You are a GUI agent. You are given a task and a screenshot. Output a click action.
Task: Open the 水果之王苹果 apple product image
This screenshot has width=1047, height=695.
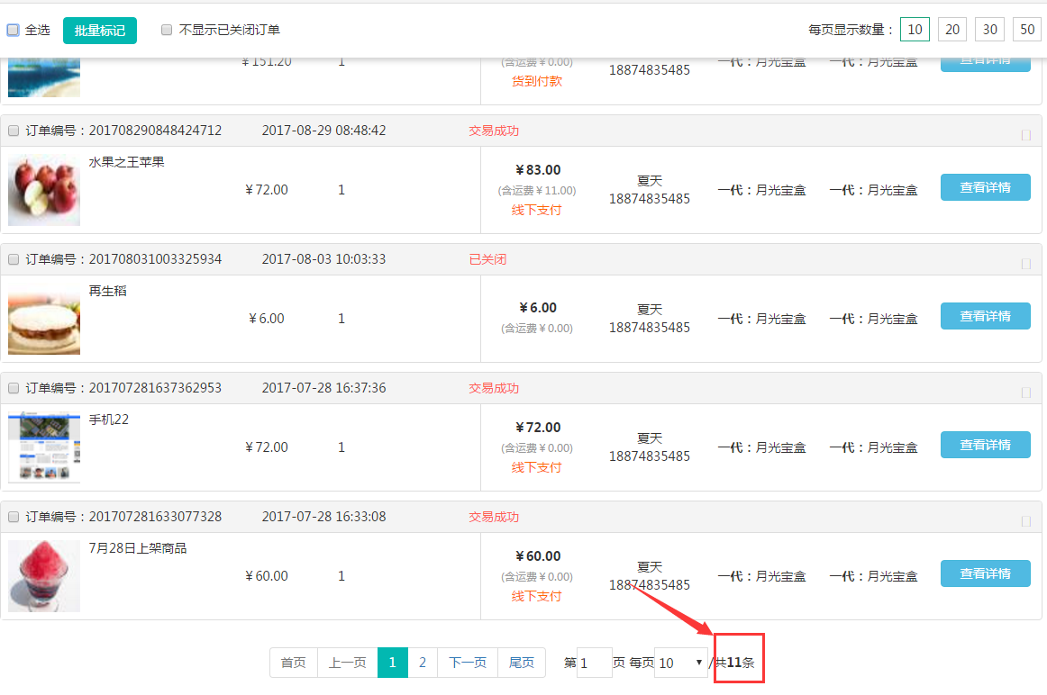(44, 190)
